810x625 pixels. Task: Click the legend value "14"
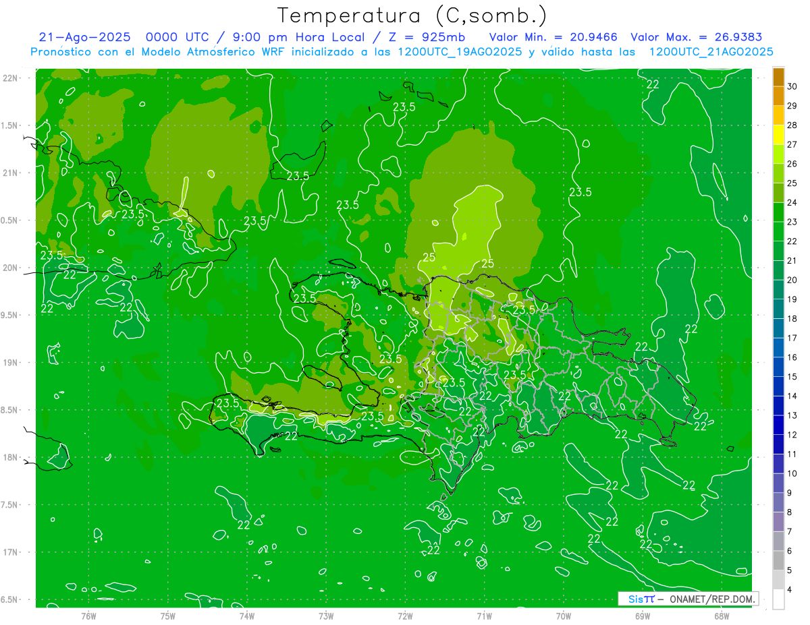(792, 396)
